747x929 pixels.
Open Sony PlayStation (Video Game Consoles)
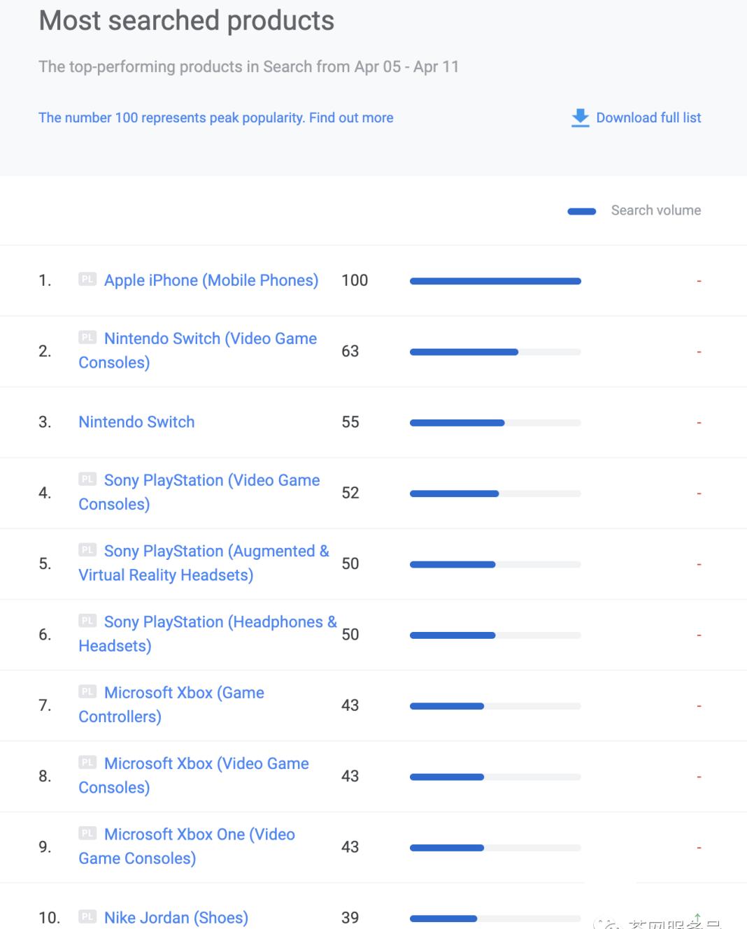pyautogui.click(x=211, y=481)
